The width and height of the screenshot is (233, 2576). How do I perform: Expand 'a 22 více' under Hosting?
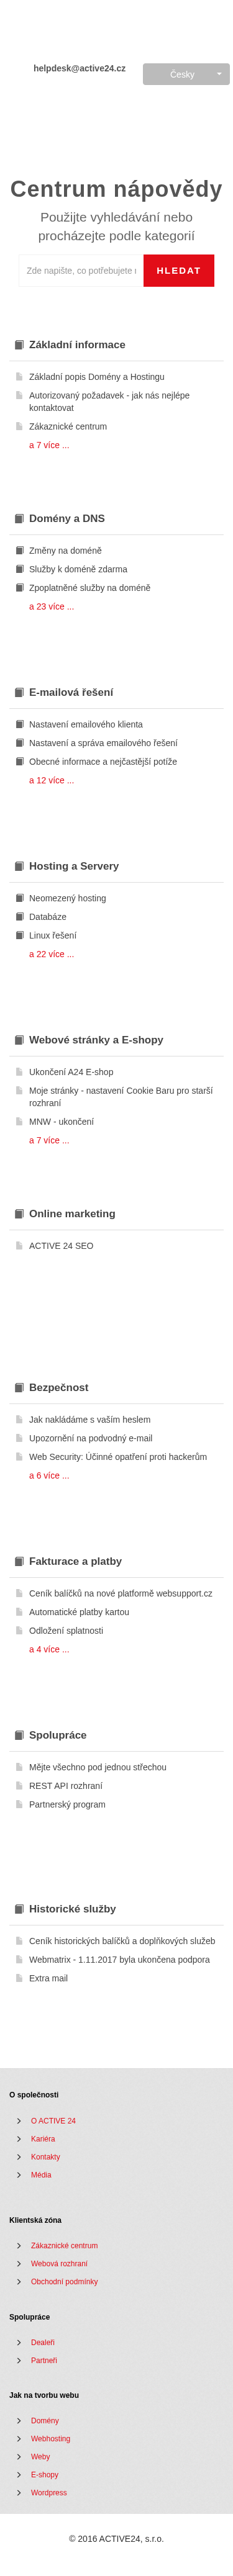pos(51,954)
